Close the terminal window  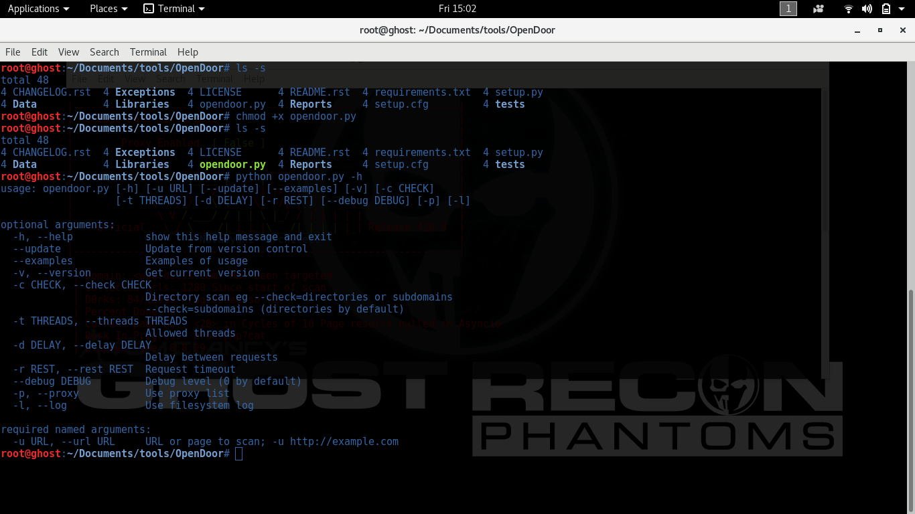[902, 30]
